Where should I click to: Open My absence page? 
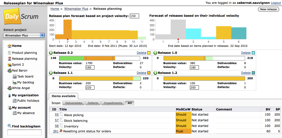tap(26, 113)
